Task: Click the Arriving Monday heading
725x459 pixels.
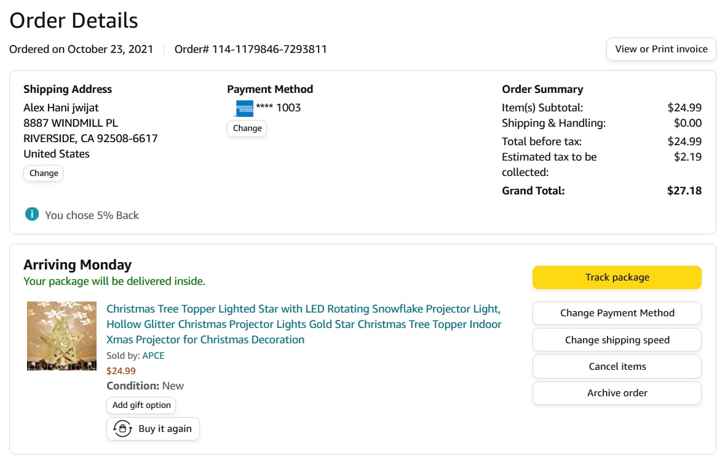Action: (x=77, y=265)
